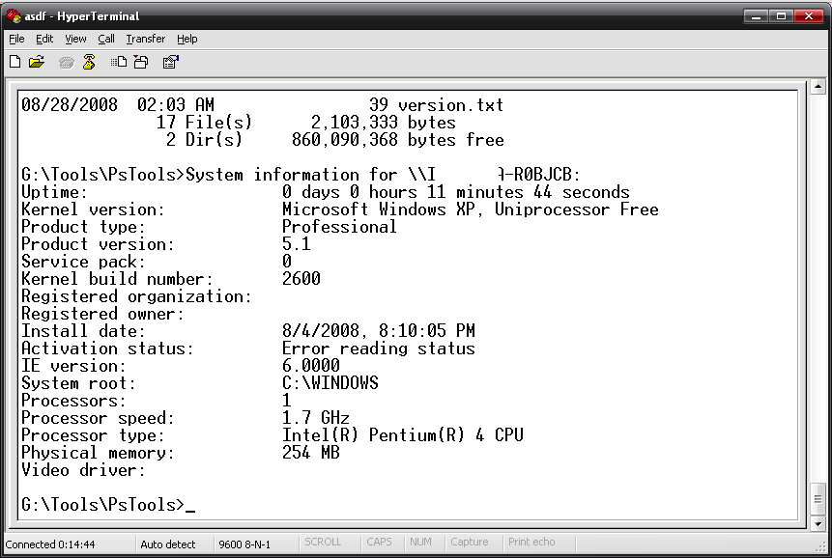Click the 'Intel(R) Pentium(R) 4 CPU' value

[402, 435]
